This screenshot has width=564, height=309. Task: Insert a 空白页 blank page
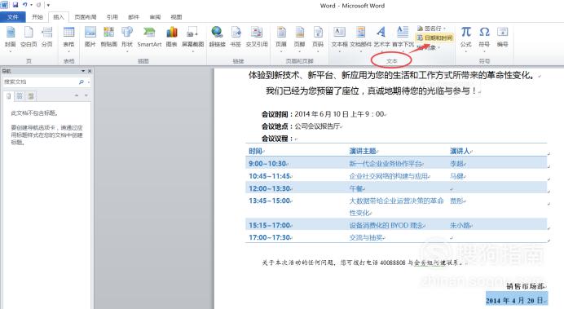pos(29,37)
